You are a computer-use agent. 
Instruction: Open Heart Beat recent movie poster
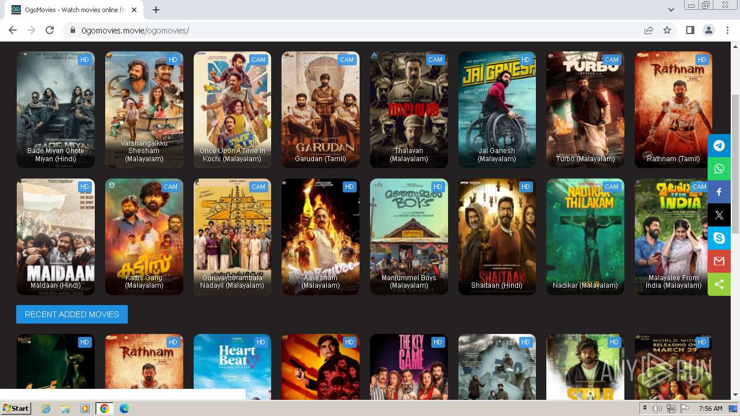[x=232, y=367]
